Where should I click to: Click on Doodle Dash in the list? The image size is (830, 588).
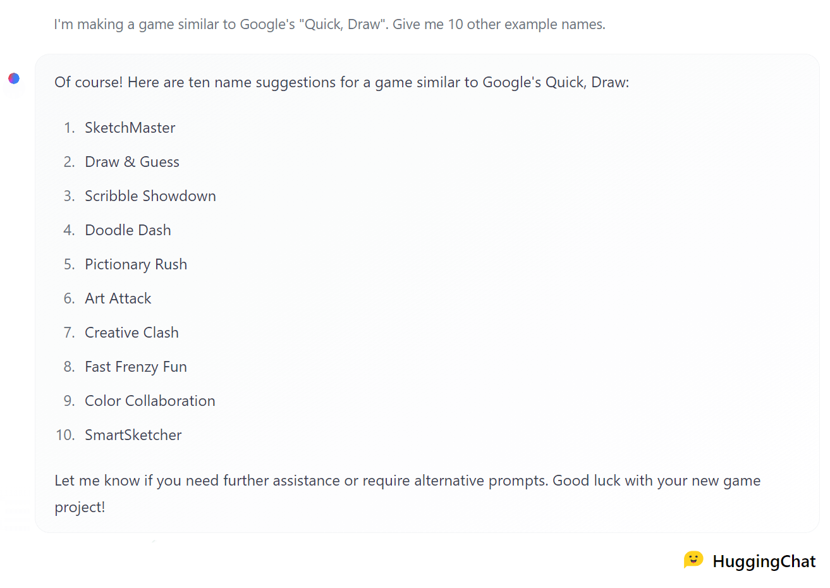click(128, 230)
